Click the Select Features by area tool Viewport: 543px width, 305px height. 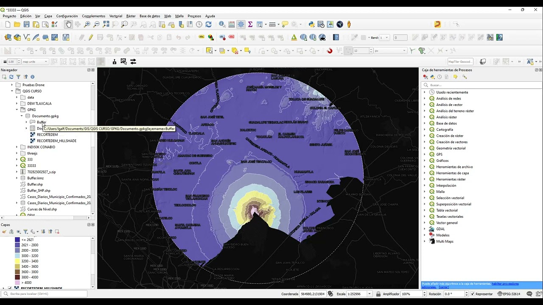tap(210, 51)
